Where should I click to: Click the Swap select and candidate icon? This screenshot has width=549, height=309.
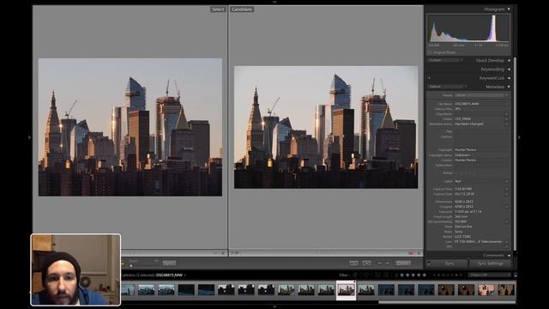tap(353, 264)
